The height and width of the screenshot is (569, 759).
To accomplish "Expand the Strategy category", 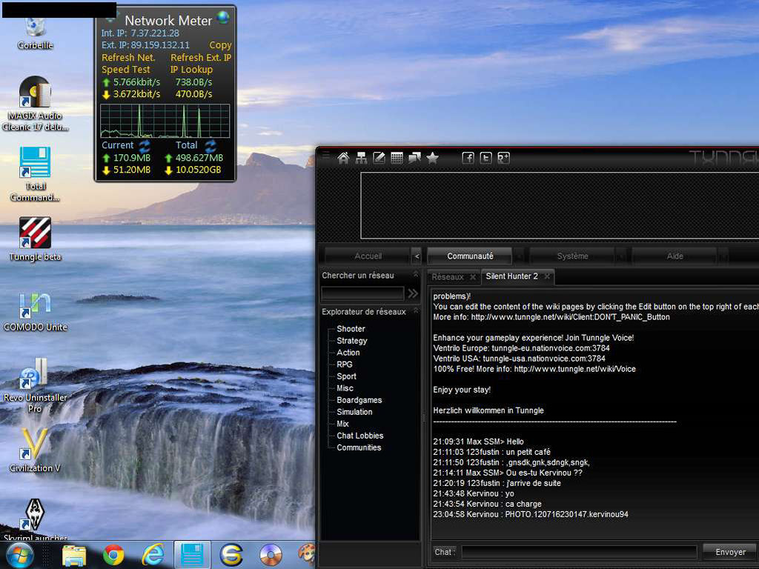I will (x=352, y=341).
